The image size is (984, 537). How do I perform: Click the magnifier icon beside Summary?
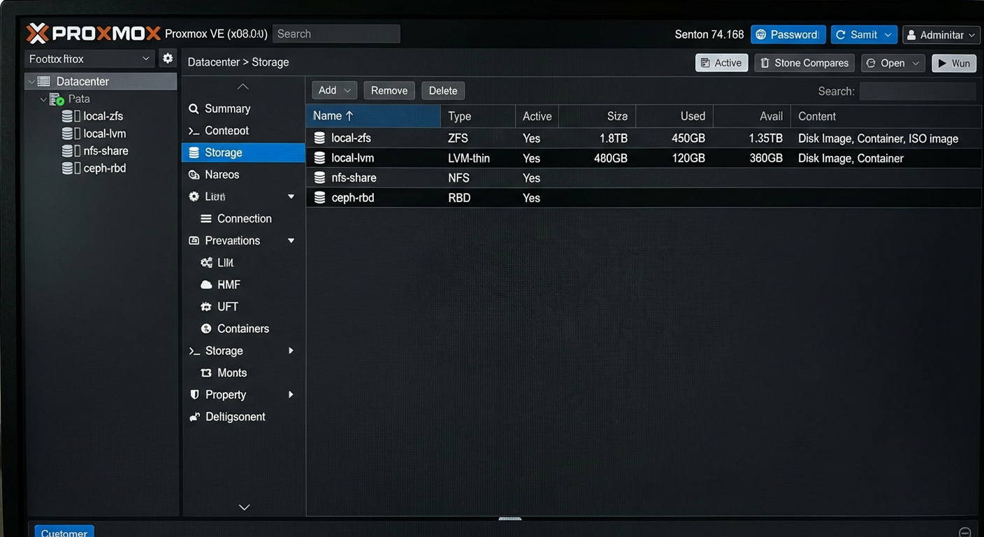(194, 109)
